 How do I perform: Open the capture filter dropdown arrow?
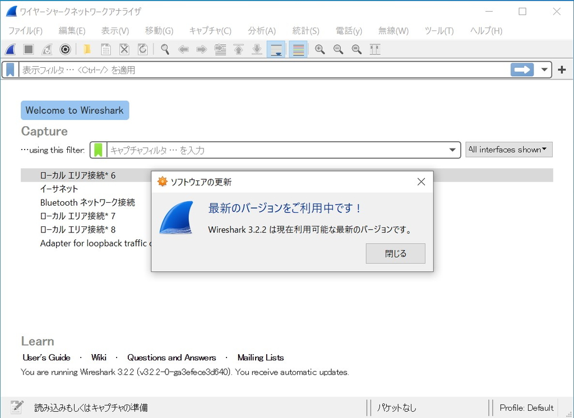[452, 150]
